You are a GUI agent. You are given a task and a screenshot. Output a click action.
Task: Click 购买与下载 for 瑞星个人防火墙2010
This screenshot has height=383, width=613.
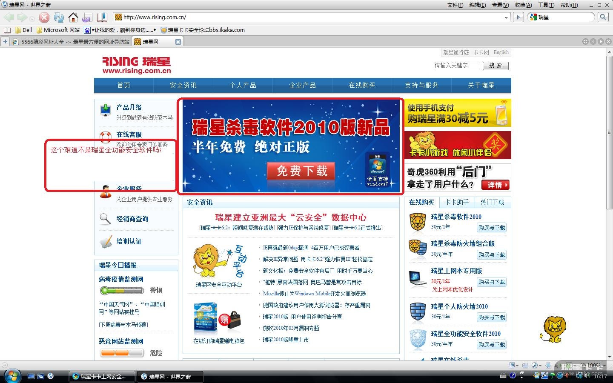click(x=492, y=317)
